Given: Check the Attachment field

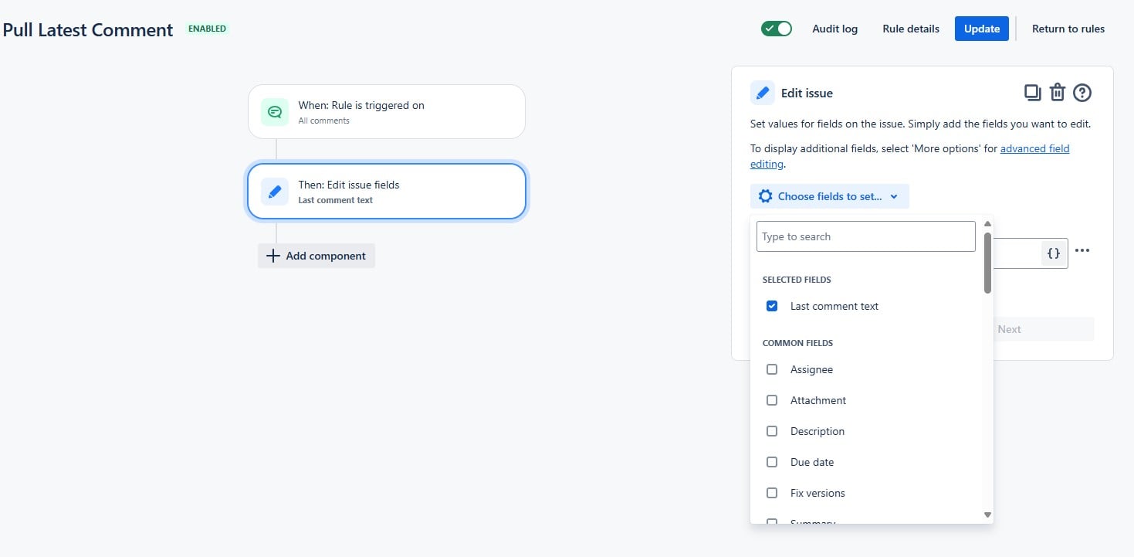Looking at the screenshot, I should pos(772,400).
